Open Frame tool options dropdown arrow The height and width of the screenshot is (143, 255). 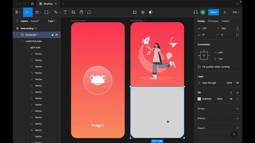pos(41,12)
